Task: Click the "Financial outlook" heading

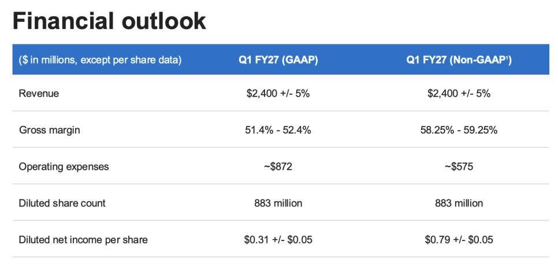Action: (109, 21)
